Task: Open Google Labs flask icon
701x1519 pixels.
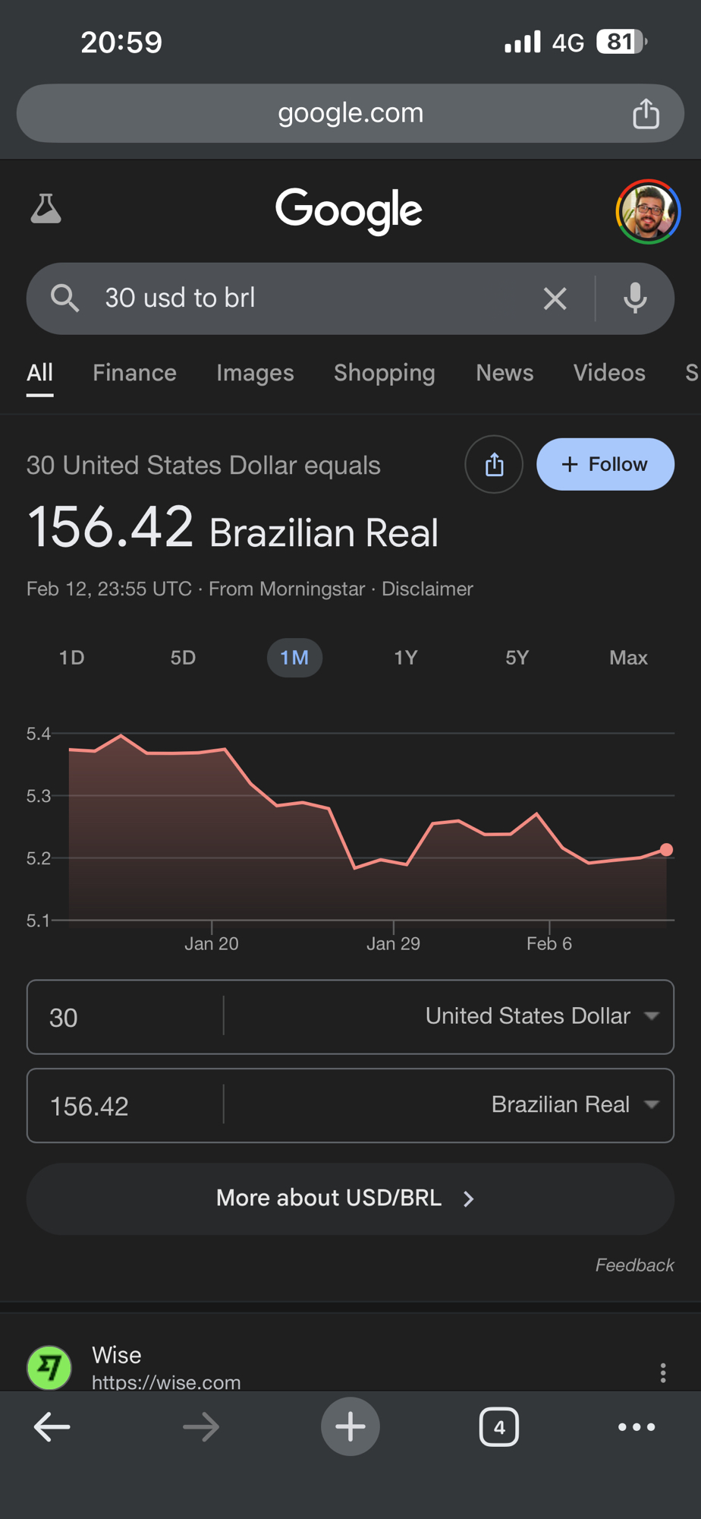Action: (46, 209)
